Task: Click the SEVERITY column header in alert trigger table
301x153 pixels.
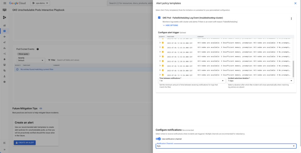Action: 162,36
